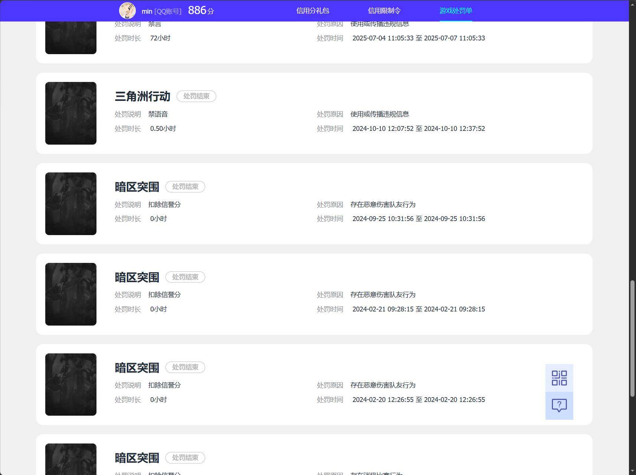The image size is (636, 475).
Task: Open thumbnail of the 2024-02-20 暗区突围 record
Action: pos(71,385)
